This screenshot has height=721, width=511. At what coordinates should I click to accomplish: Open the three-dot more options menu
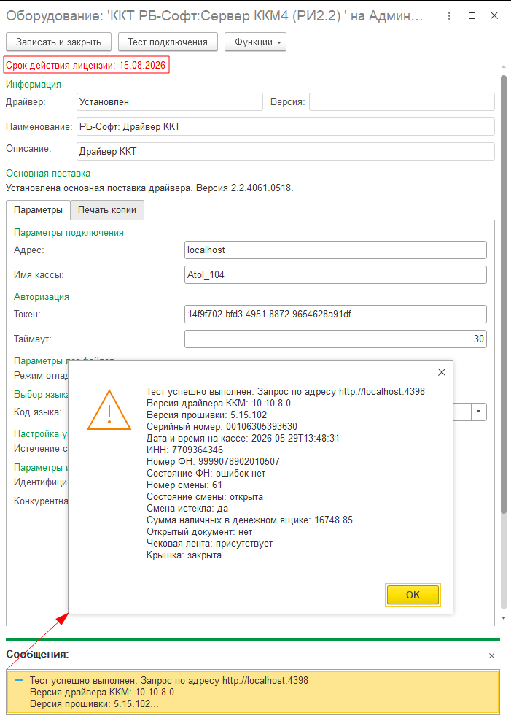449,15
